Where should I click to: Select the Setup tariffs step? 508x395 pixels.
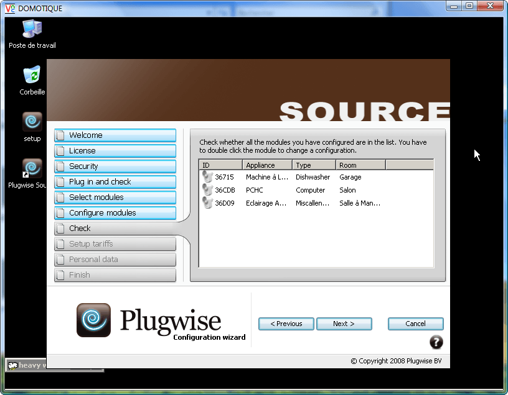click(115, 243)
